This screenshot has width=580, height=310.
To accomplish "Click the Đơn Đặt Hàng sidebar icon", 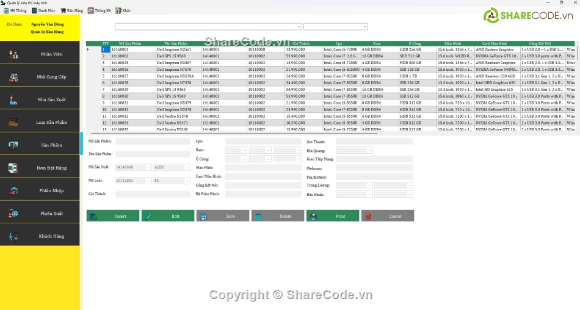I will [13, 168].
